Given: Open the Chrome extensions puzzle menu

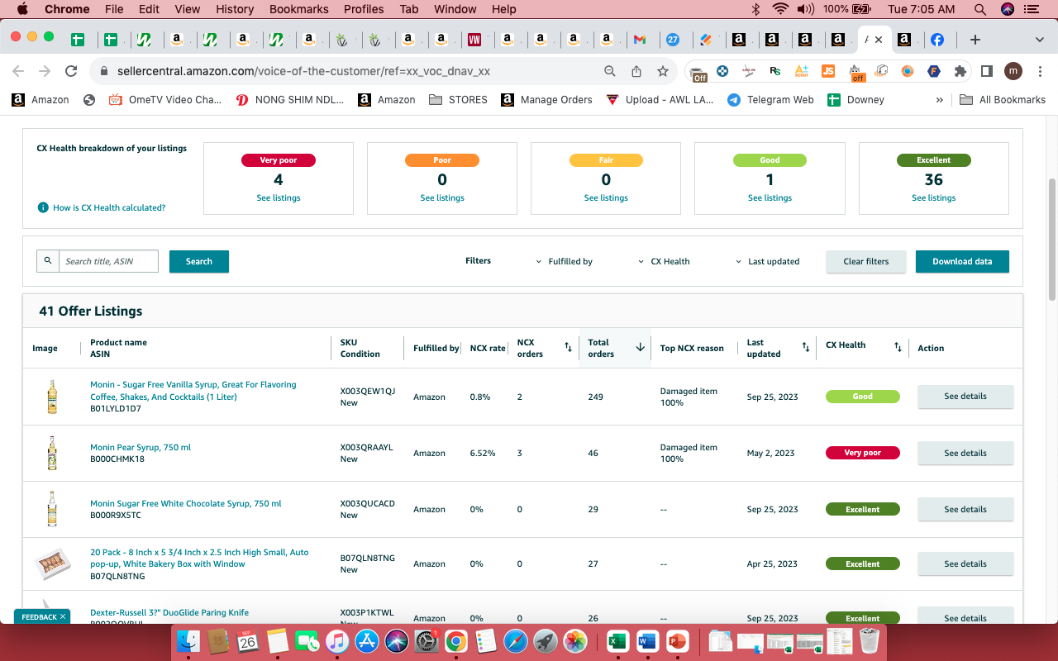Looking at the screenshot, I should [x=960, y=71].
